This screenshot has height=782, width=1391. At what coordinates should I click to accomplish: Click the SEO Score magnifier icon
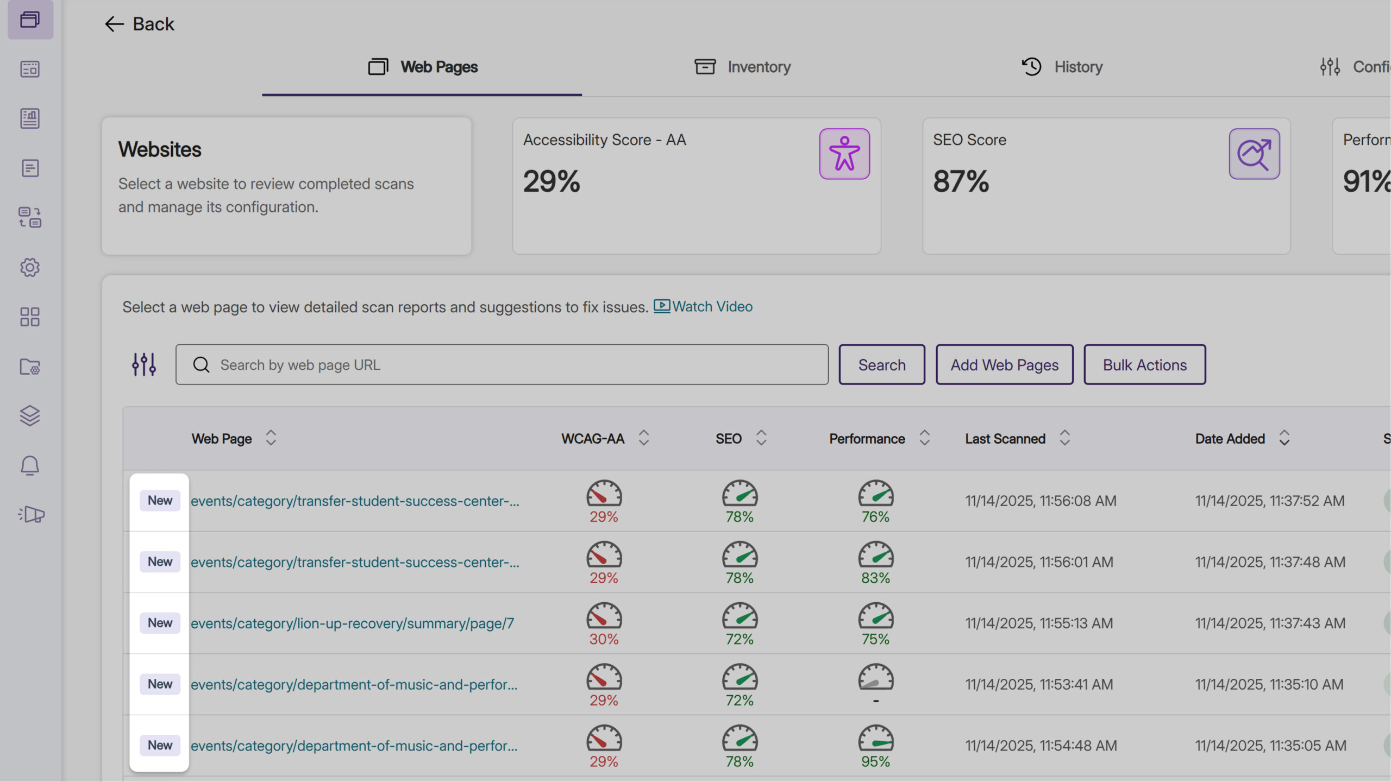tap(1254, 154)
